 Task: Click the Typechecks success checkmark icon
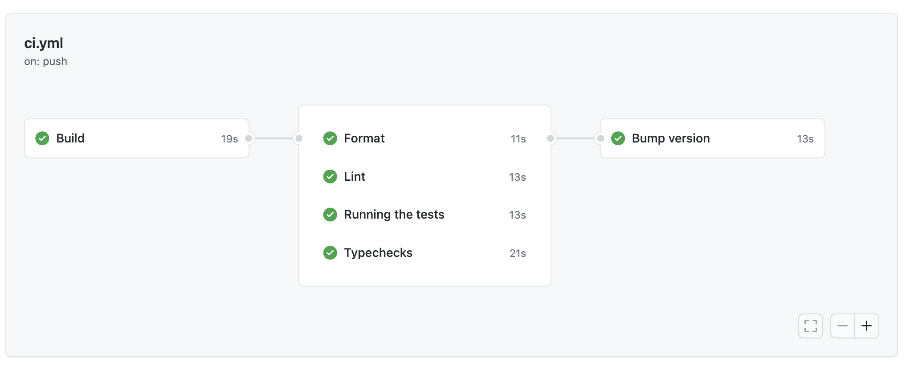click(x=330, y=253)
